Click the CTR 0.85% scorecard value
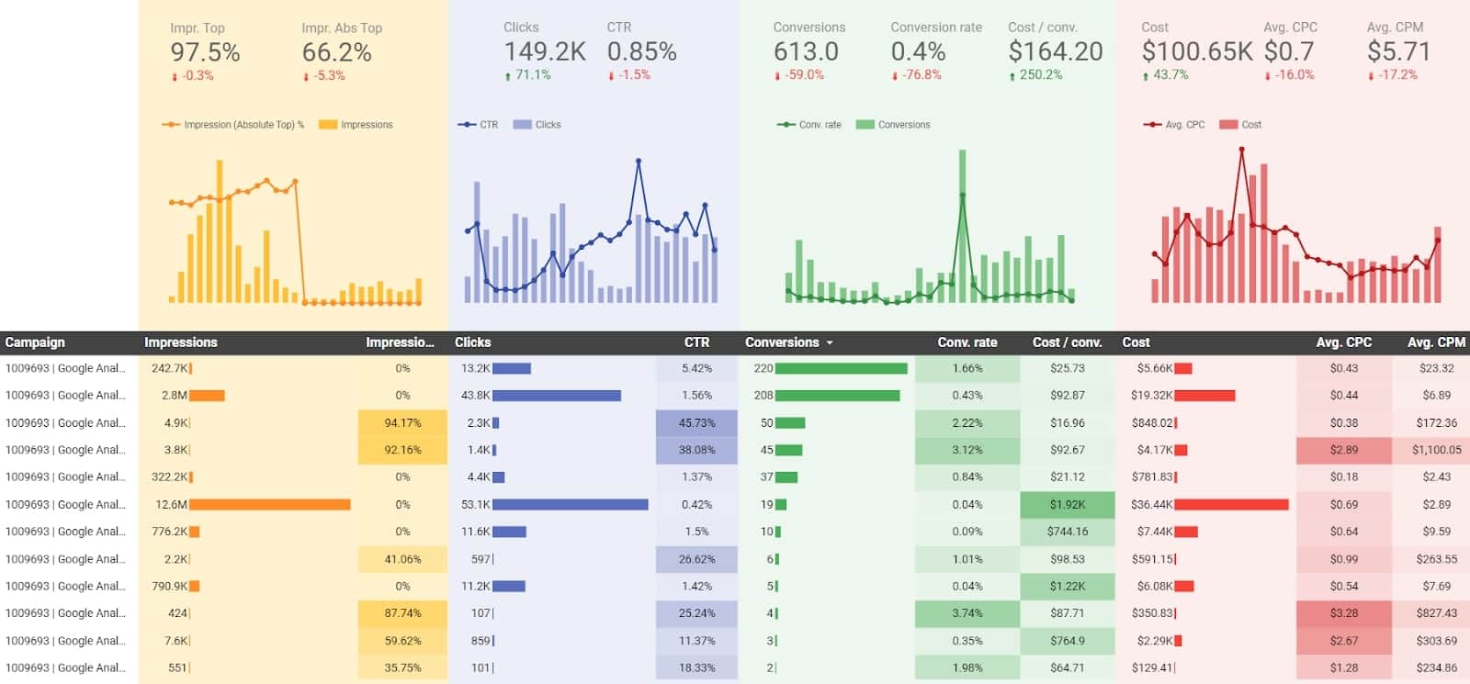The height and width of the screenshot is (684, 1470). pyautogui.click(x=641, y=52)
